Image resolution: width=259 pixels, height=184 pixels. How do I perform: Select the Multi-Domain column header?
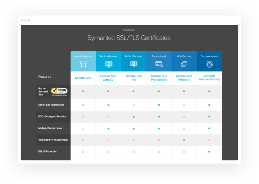click(184, 56)
